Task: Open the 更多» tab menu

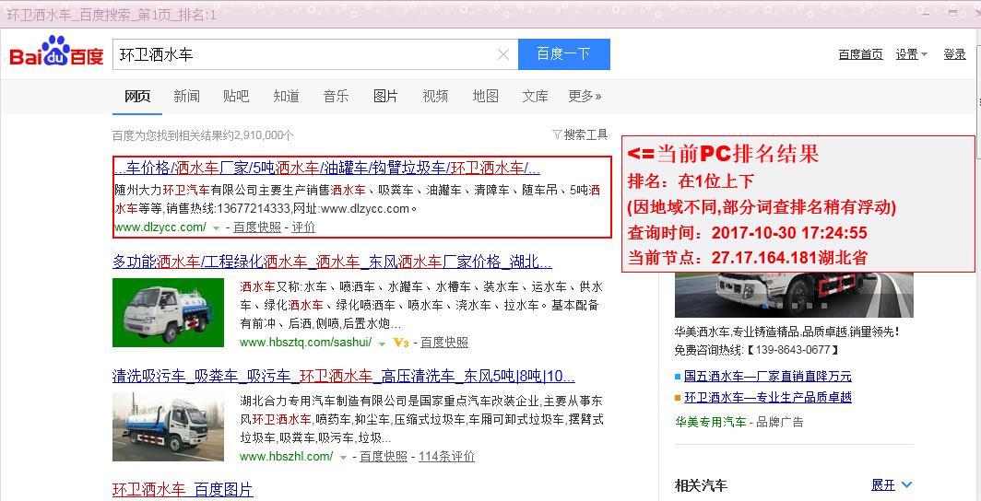Action: [x=585, y=96]
